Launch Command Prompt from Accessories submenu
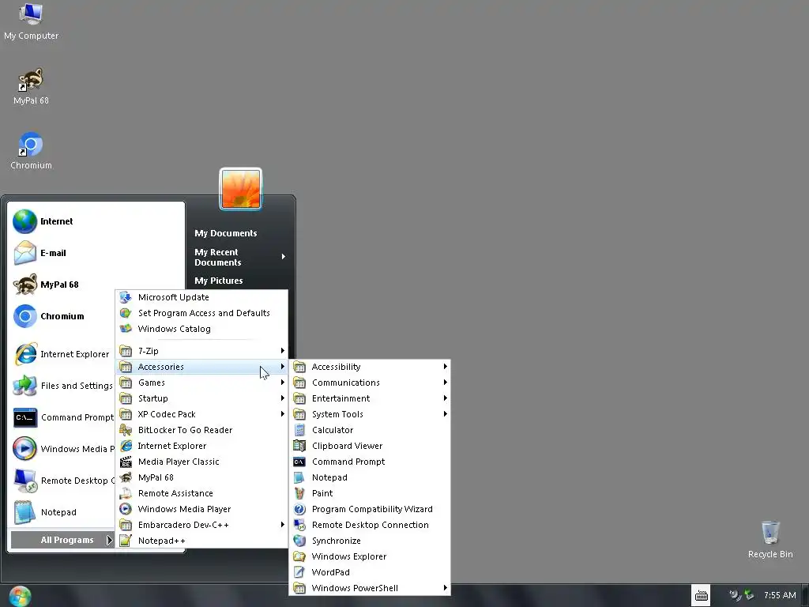Viewport: 809px width, 607px height. point(370,462)
